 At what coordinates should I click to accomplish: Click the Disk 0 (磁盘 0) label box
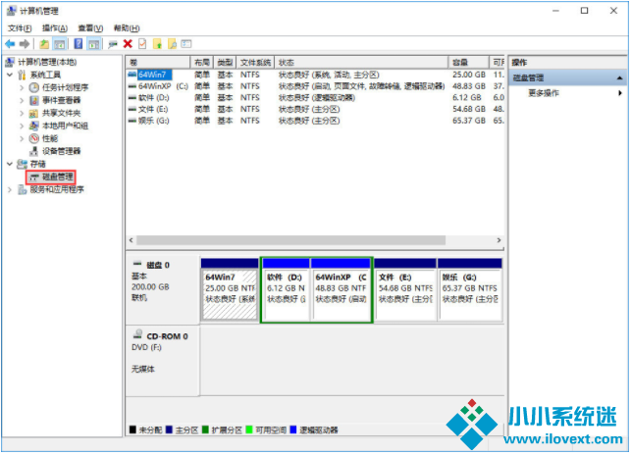pyautogui.click(x=163, y=289)
